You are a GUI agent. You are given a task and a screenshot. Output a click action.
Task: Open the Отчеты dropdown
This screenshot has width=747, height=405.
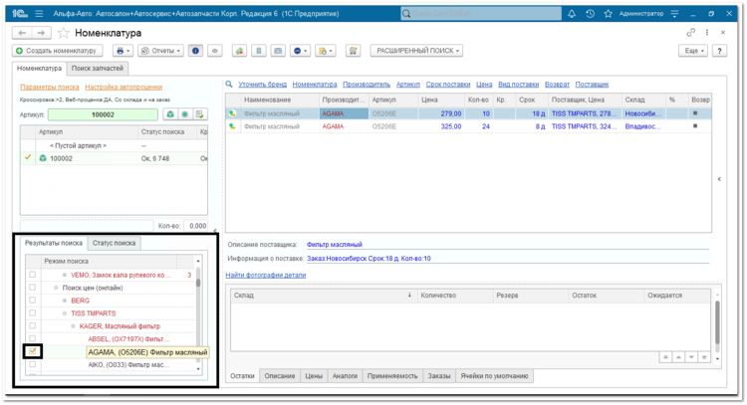(x=160, y=51)
